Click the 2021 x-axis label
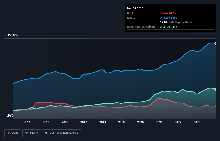This screenshot has width=220, height=141. click(x=159, y=122)
